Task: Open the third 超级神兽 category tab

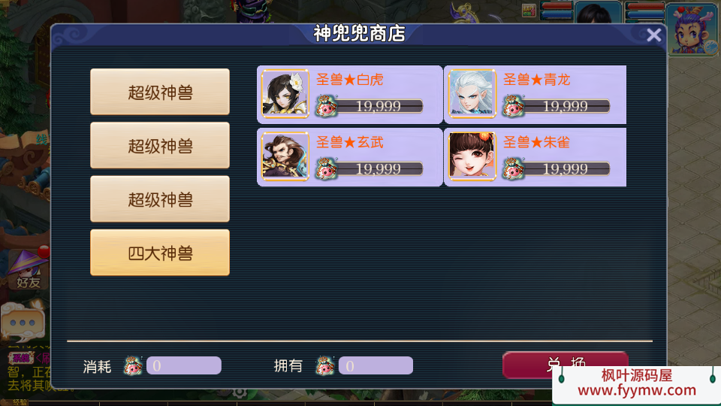Action: 160,198
